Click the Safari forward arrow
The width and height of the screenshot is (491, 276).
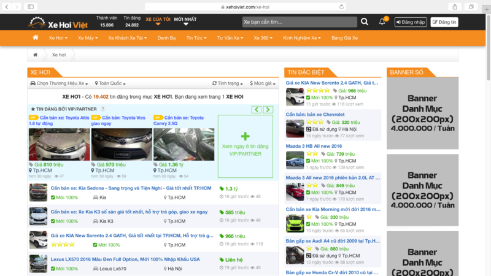(17, 7)
